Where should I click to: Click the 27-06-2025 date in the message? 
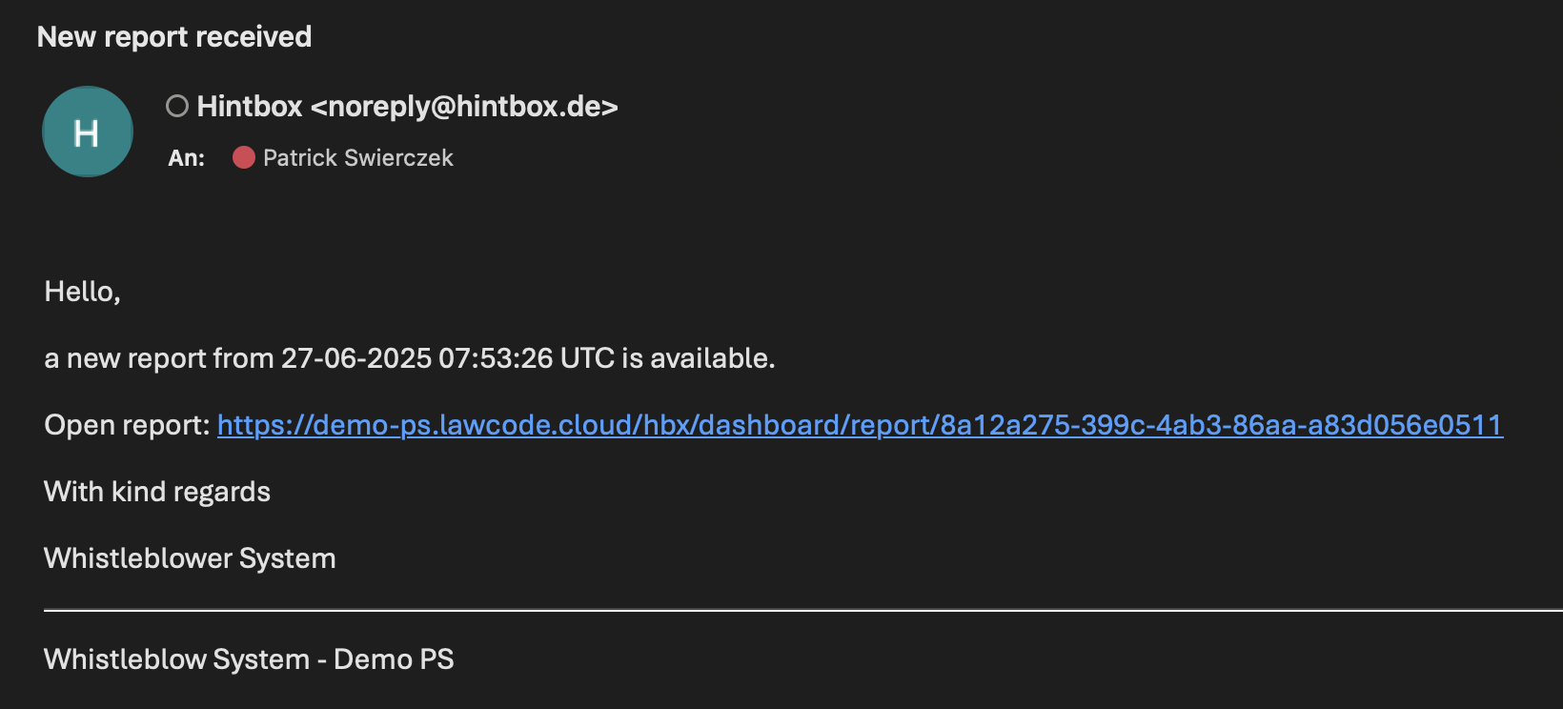click(356, 358)
